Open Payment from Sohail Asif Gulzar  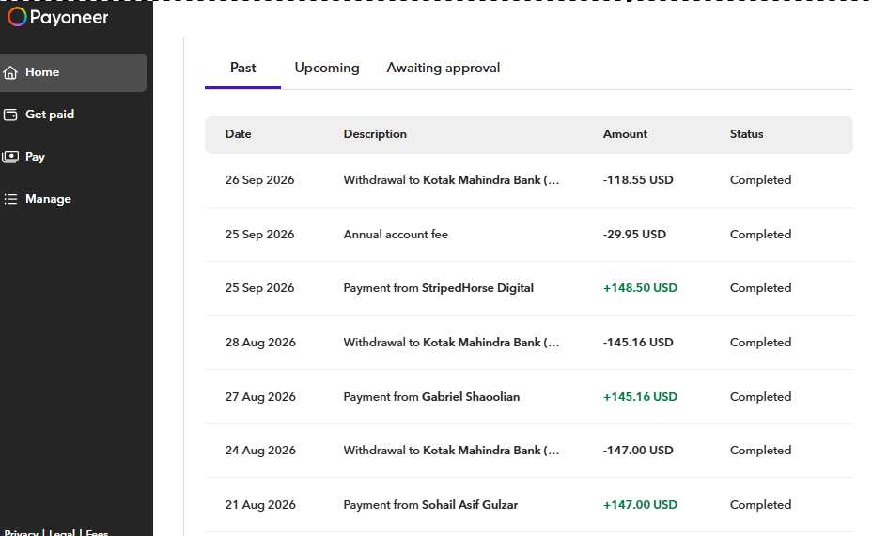click(x=430, y=504)
